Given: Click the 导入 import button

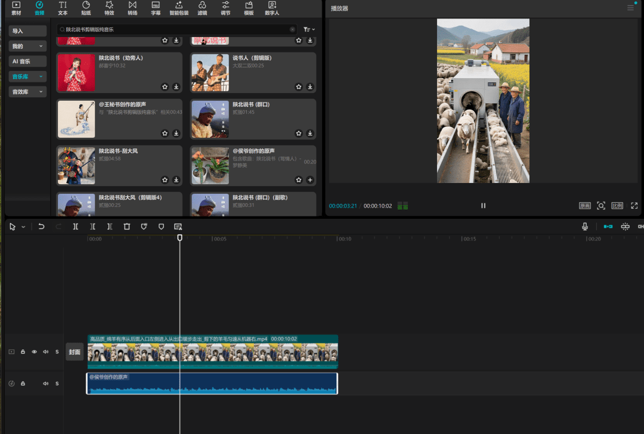Looking at the screenshot, I should (x=27, y=31).
